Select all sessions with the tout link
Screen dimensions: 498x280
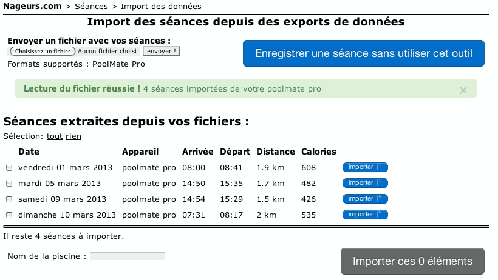click(x=55, y=136)
